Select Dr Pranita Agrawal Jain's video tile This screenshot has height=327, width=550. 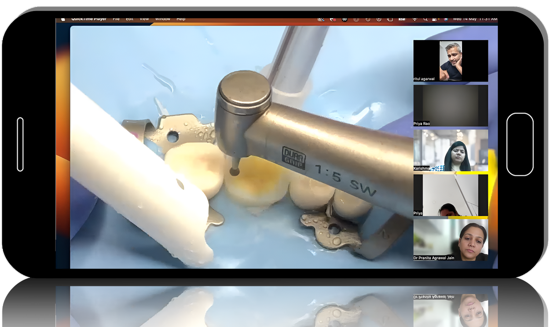451,240
